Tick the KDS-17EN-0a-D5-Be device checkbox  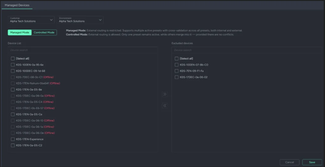(13, 90)
